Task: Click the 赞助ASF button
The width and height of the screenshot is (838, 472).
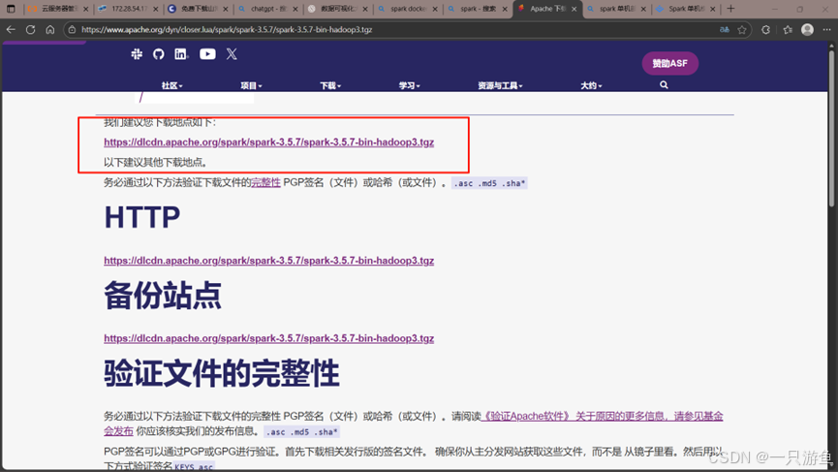Action: 670,64
